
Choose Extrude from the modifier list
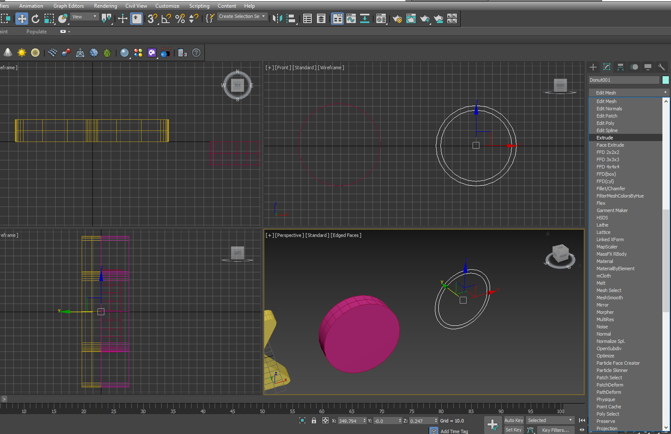pos(605,138)
